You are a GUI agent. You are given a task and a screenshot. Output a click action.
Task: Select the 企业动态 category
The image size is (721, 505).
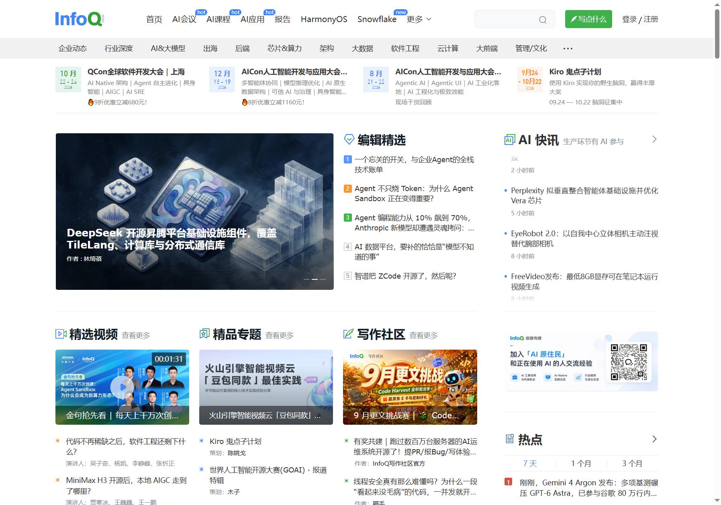click(73, 49)
